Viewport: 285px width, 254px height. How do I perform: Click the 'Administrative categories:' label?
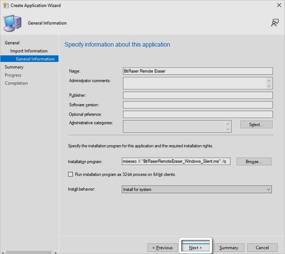91,123
